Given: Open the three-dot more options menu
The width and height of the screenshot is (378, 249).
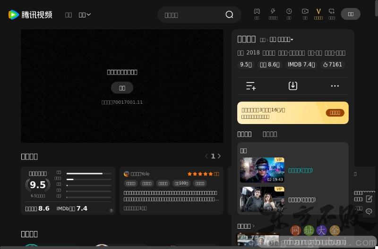Looking at the screenshot, I should point(335,86).
